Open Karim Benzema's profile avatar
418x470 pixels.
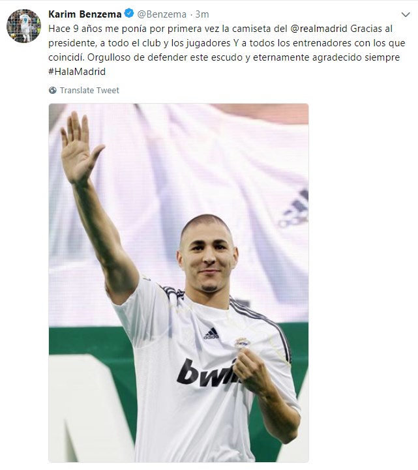point(23,26)
